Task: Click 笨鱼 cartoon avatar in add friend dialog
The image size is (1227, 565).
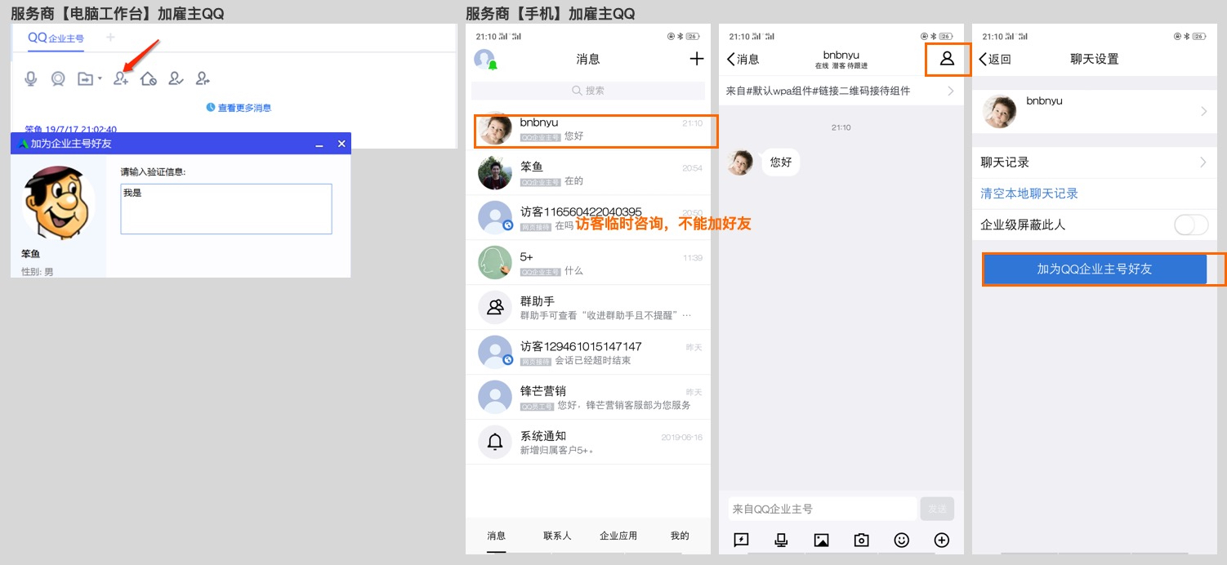Action: pyautogui.click(x=59, y=202)
